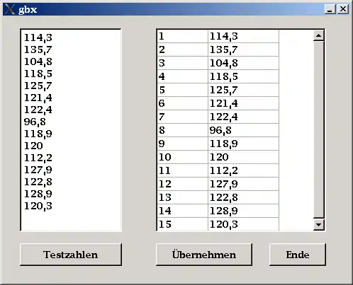
Task: Select grid cell 125,7 in row 5
Action: point(243,90)
